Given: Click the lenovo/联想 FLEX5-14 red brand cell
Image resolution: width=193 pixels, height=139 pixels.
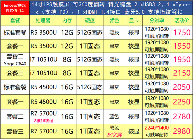Looking at the screenshot, I should click(x=15, y=8).
